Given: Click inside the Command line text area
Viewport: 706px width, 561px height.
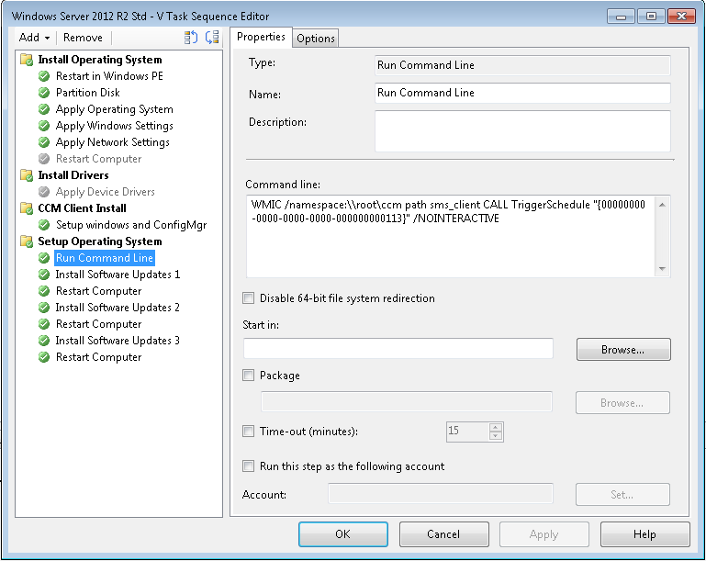Looking at the screenshot, I should coord(452,236).
